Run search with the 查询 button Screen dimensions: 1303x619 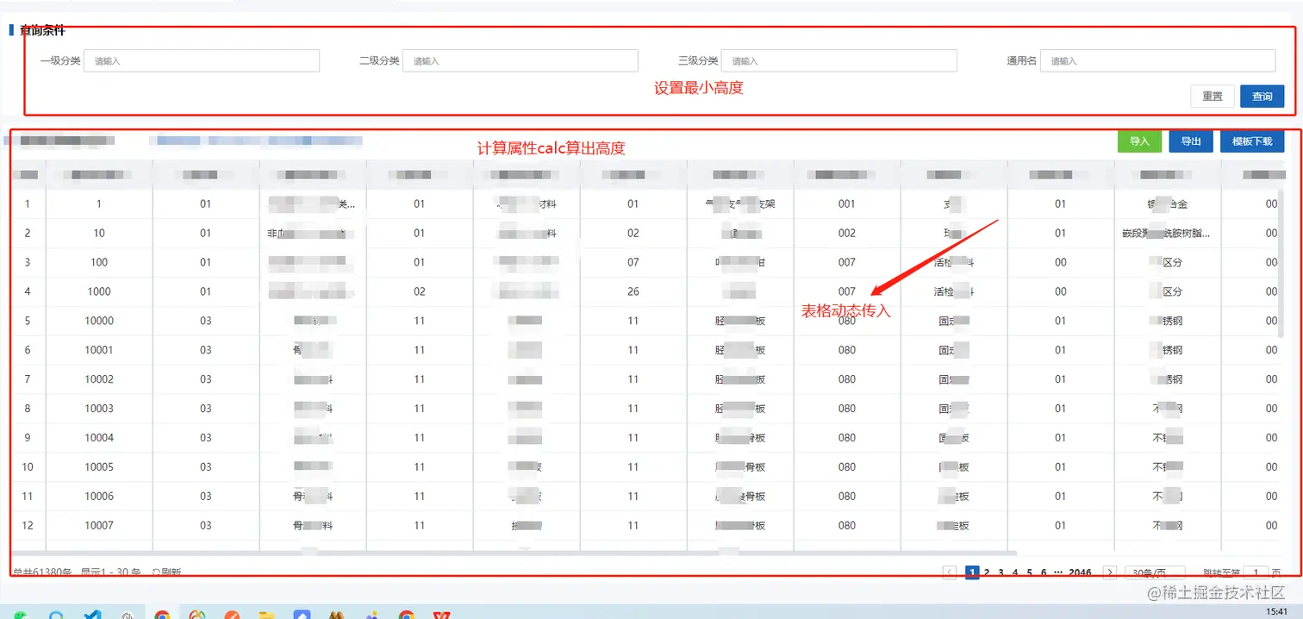click(1262, 96)
